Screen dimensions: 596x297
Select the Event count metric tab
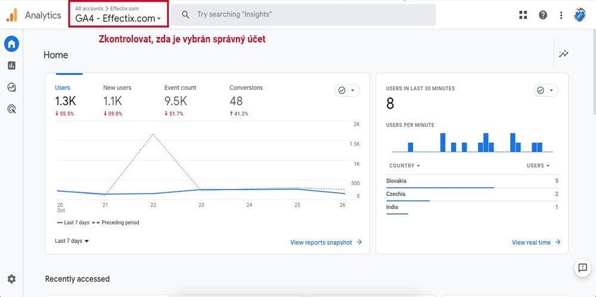click(180, 101)
